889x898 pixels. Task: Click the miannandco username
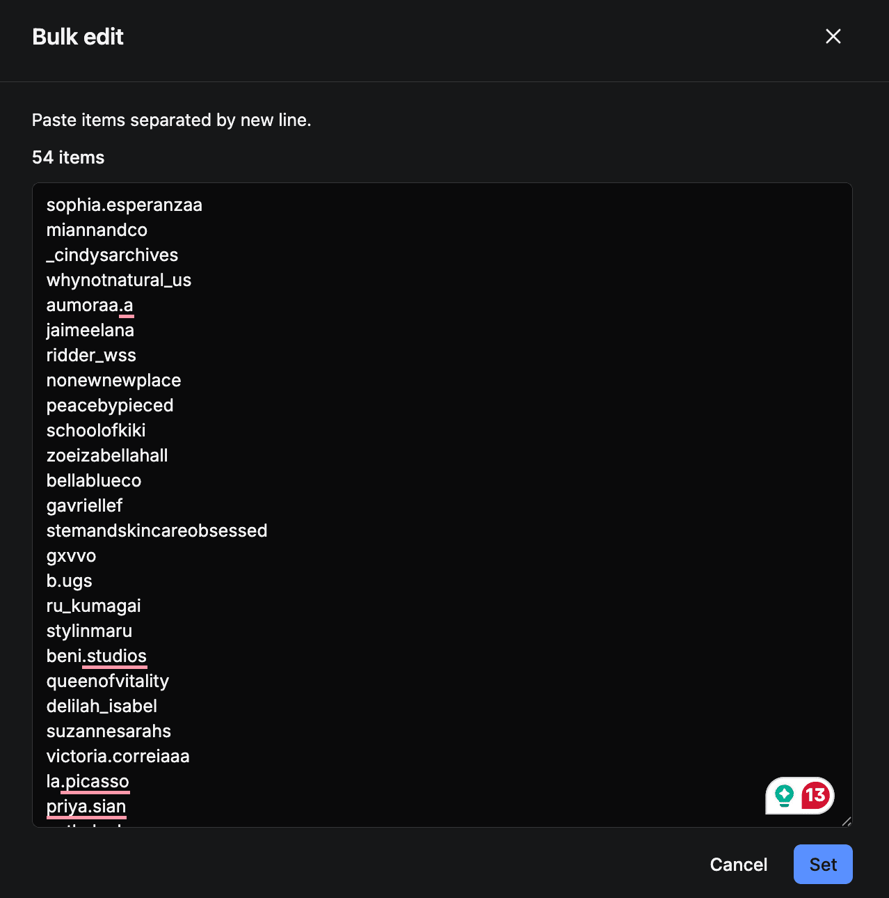click(x=97, y=230)
